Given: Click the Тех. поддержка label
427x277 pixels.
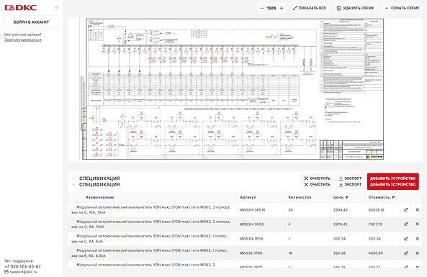Looking at the screenshot, I should tap(19, 261).
